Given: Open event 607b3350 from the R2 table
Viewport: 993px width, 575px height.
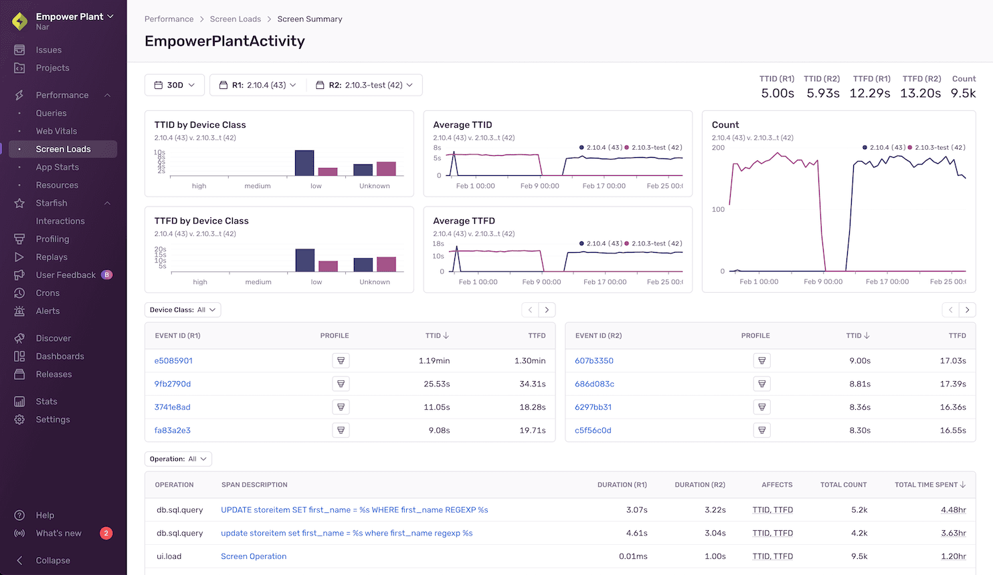Looking at the screenshot, I should coord(594,360).
